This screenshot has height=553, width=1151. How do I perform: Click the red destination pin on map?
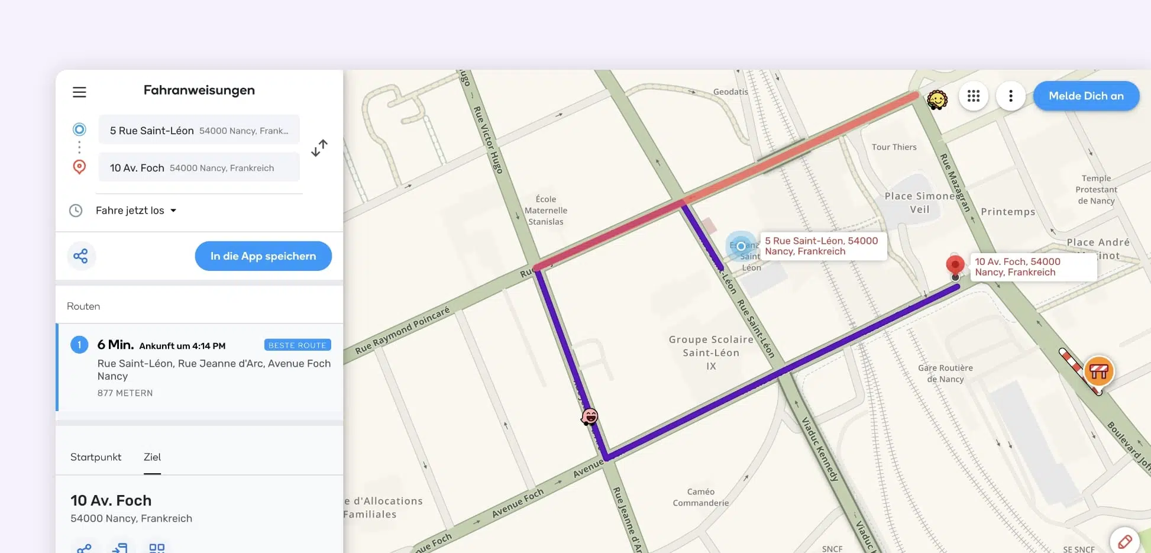(955, 264)
